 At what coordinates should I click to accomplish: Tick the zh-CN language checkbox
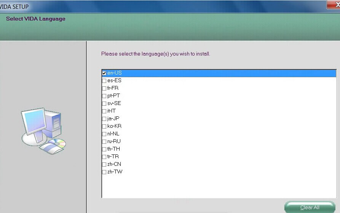point(104,164)
